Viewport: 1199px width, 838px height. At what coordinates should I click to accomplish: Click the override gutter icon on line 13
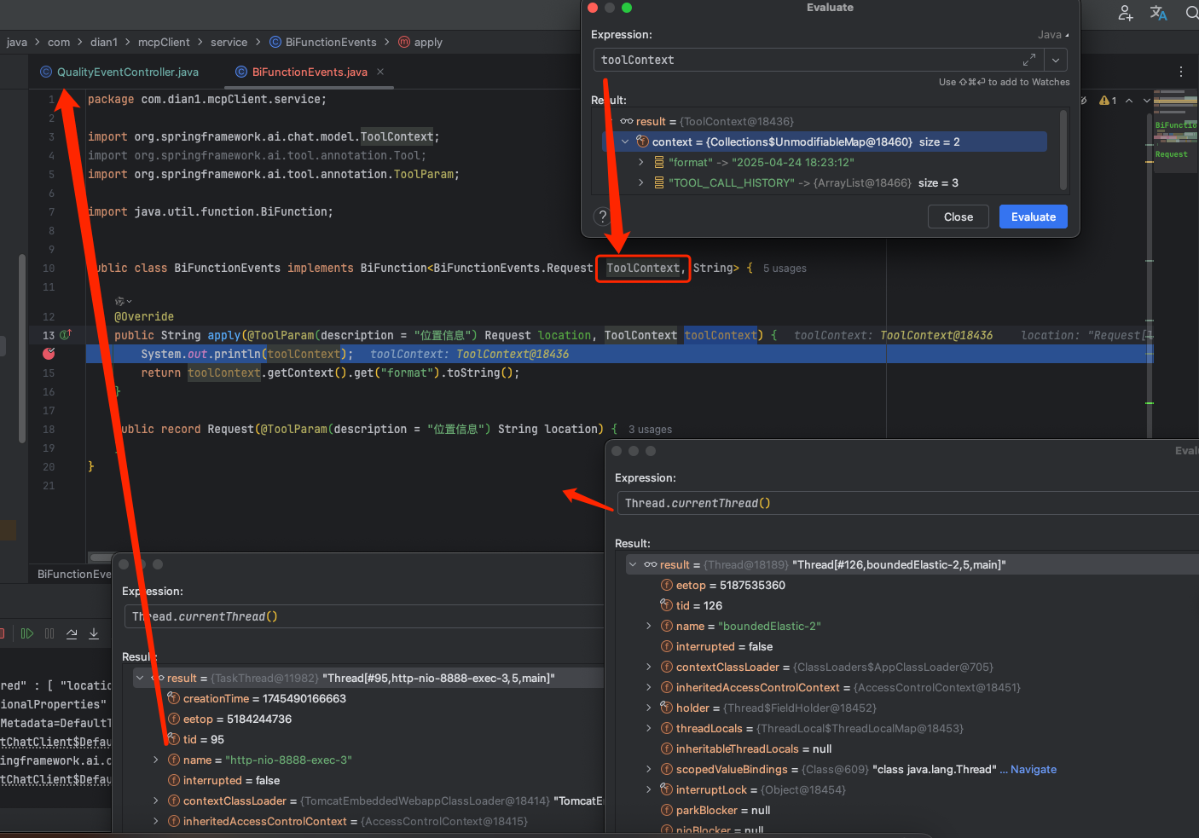tap(66, 335)
